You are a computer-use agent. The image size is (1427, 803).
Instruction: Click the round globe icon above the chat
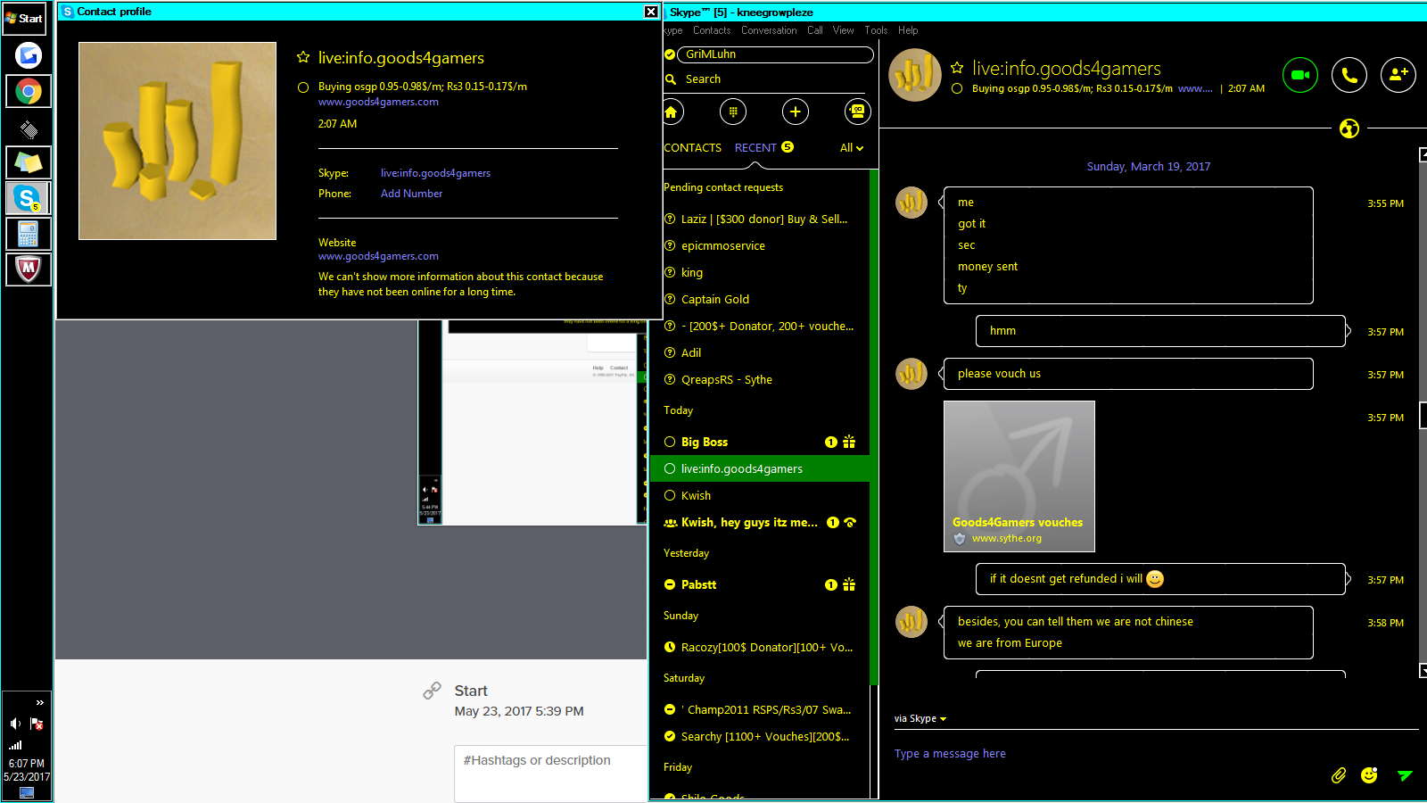(1349, 128)
